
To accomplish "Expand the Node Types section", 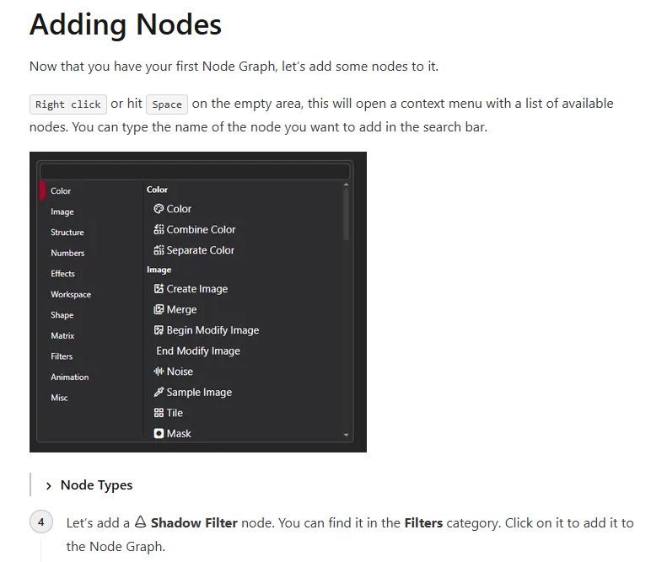I will (x=49, y=485).
